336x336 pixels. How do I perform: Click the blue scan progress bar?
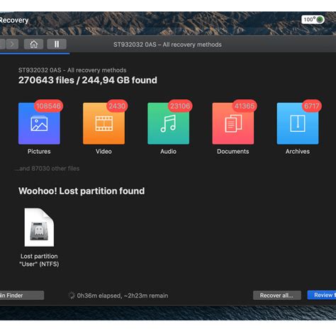pos(35,54)
